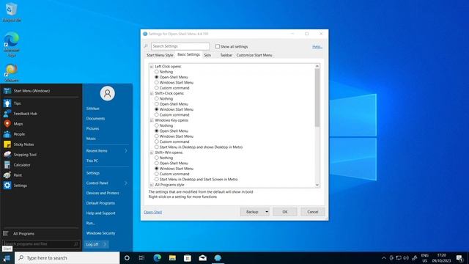
Task: Select Nothing under Shift+Click opens
Action: (156, 98)
